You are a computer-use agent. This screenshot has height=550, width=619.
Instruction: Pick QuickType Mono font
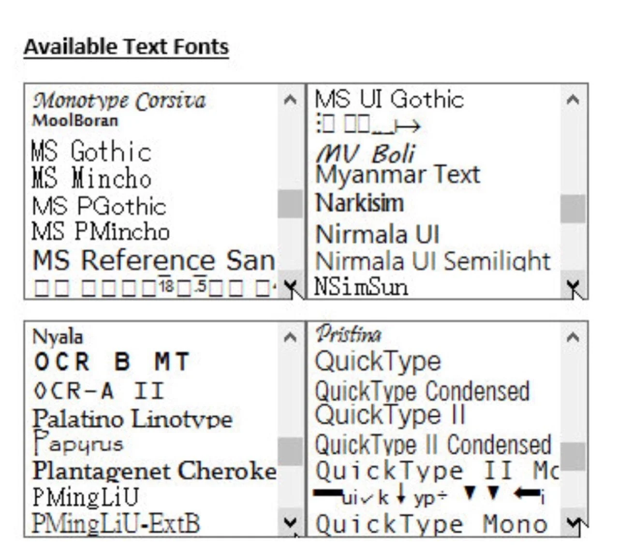431,524
